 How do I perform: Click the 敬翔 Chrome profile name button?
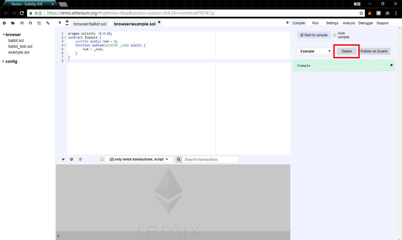click(357, 4)
